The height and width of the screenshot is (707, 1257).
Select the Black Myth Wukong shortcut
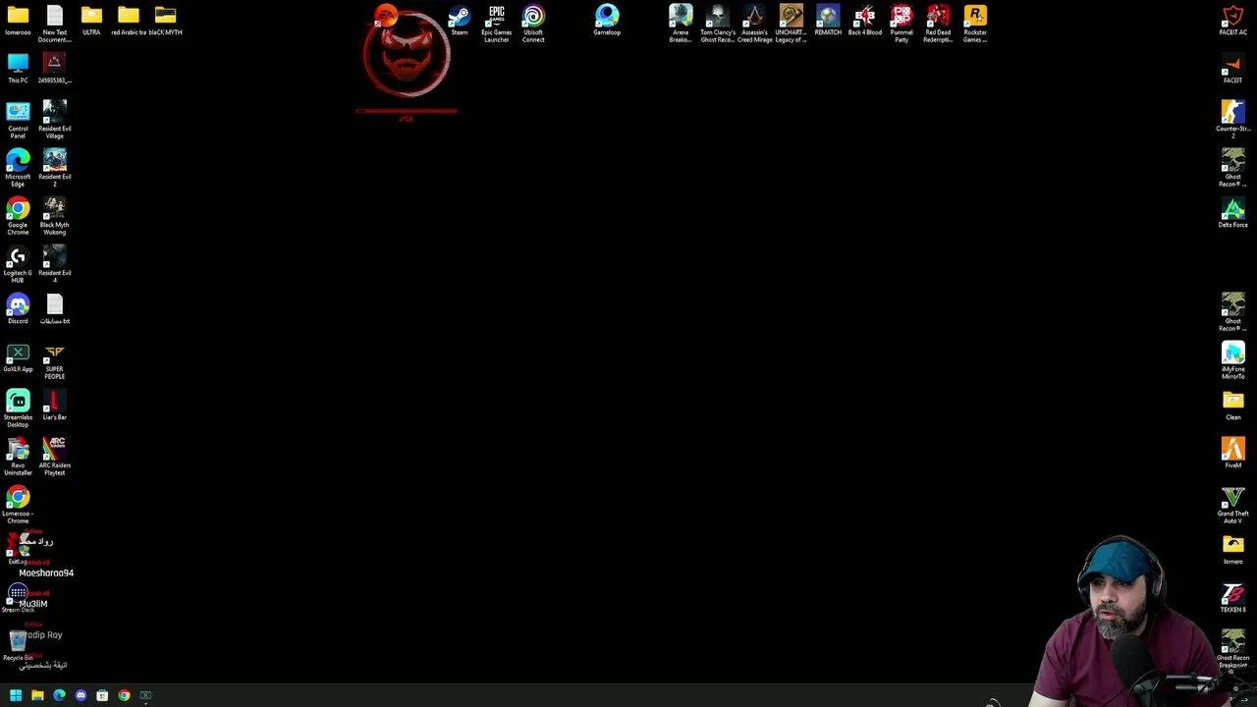point(55,217)
